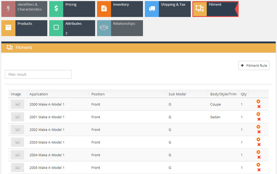The image size is (277, 174).
Task: Sort by the Body/Style/Trim column header
Action: [223, 94]
